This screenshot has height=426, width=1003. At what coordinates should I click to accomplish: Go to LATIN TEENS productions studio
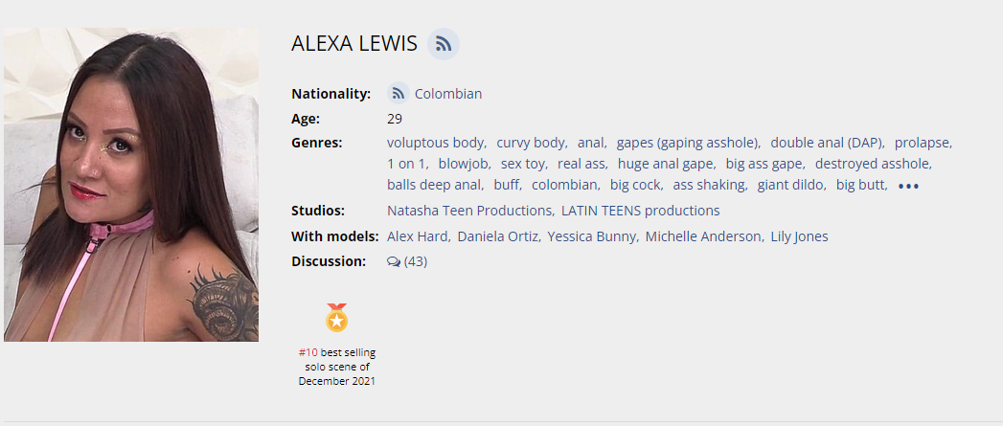pos(640,211)
